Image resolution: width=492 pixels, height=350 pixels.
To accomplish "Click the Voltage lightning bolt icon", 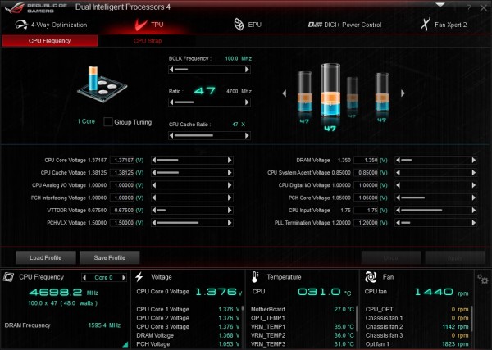I will click(x=139, y=277).
